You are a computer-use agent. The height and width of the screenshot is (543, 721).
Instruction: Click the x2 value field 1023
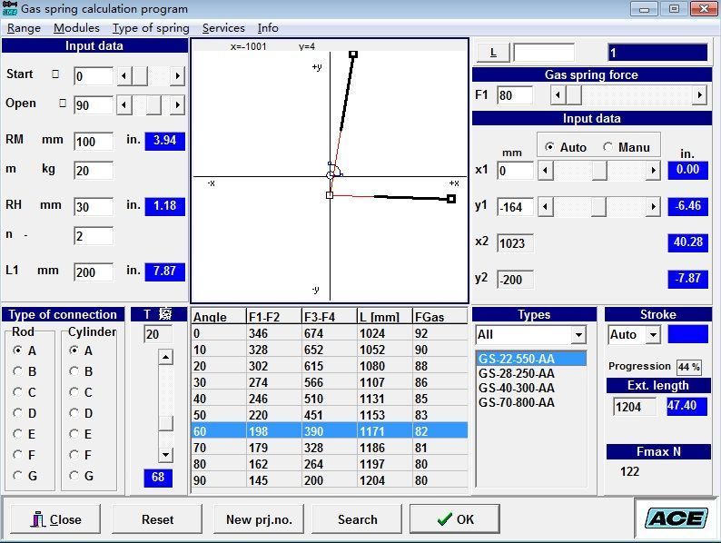(515, 243)
